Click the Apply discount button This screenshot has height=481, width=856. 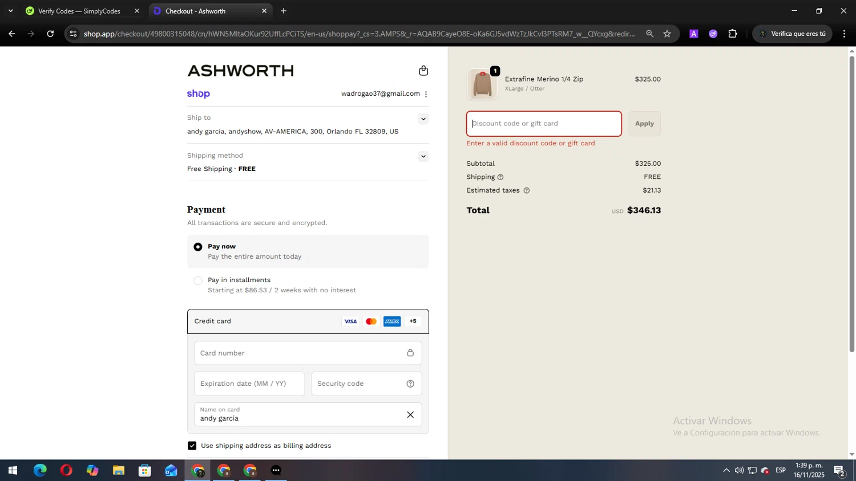tap(645, 124)
